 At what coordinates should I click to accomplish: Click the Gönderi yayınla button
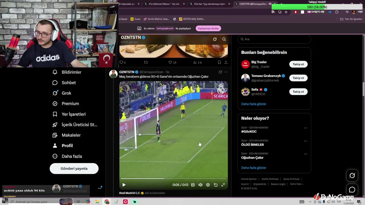[74, 169]
